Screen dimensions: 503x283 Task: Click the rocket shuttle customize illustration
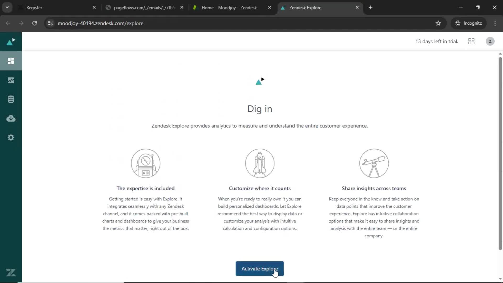260,163
